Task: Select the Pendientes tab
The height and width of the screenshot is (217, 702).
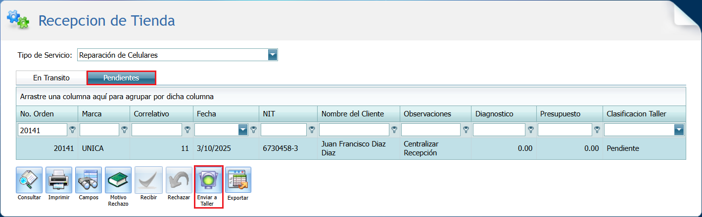Action: (x=121, y=78)
